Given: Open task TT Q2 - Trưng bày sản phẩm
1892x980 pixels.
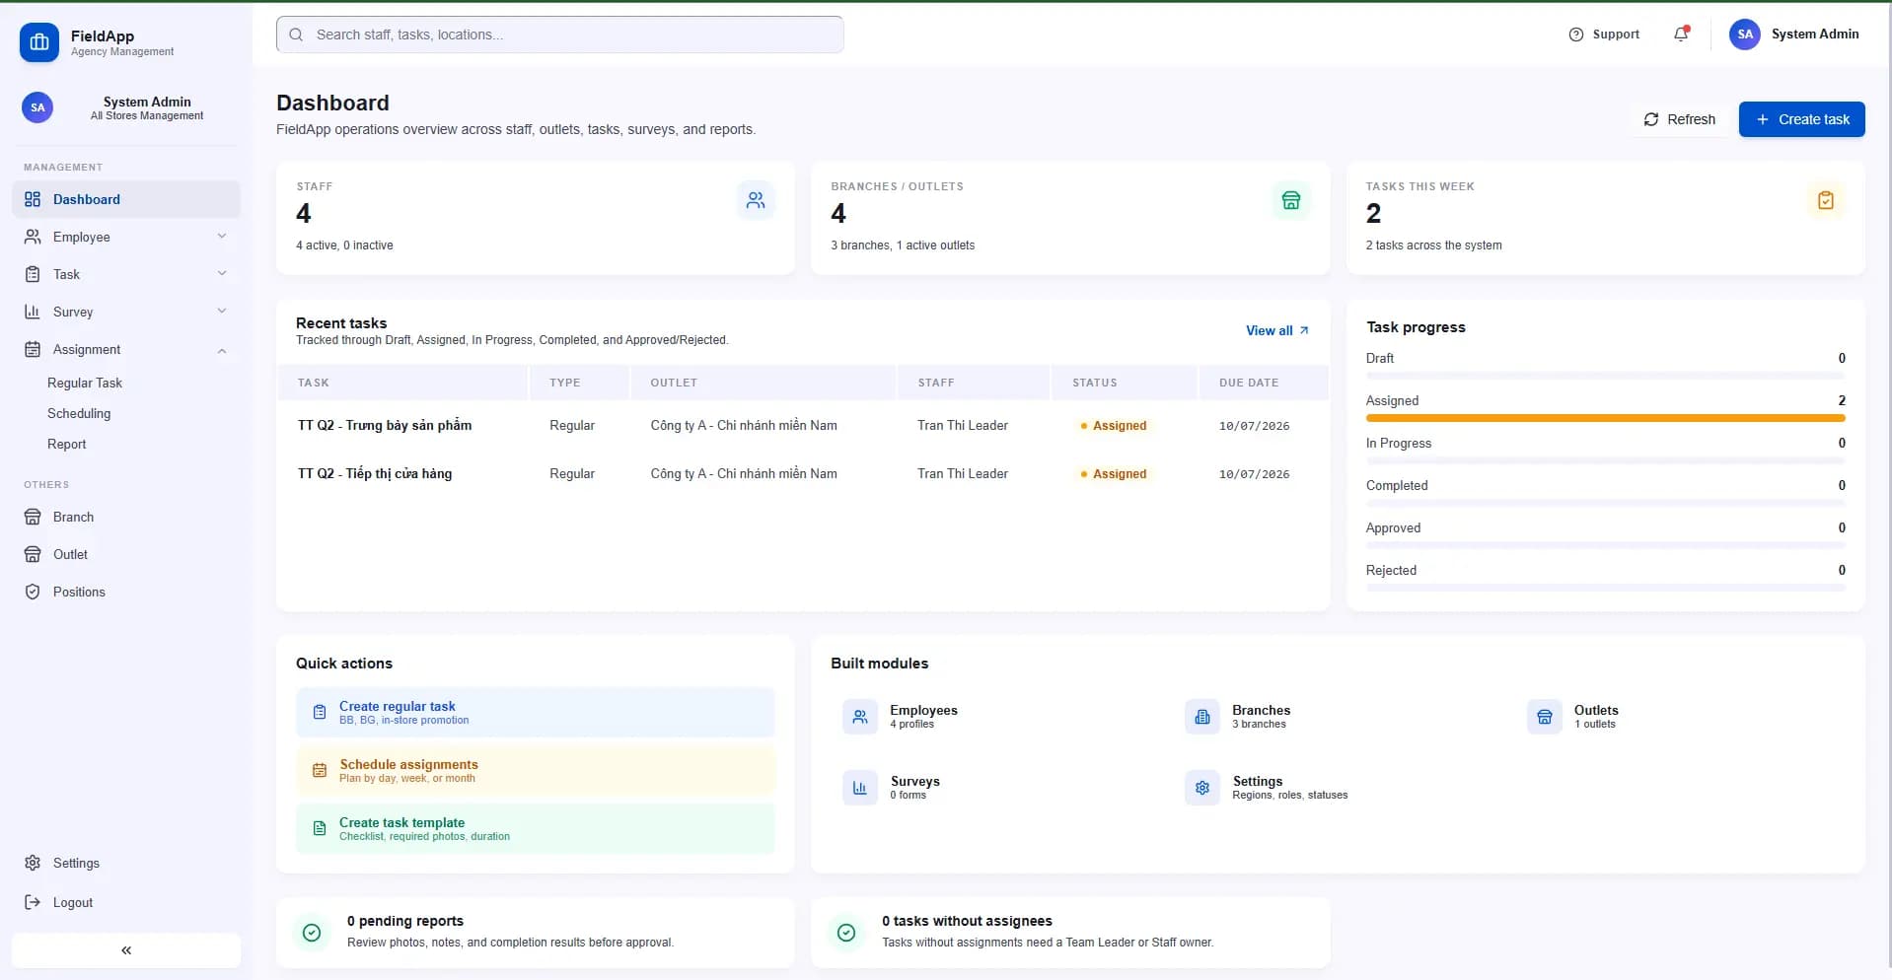Looking at the screenshot, I should point(385,425).
